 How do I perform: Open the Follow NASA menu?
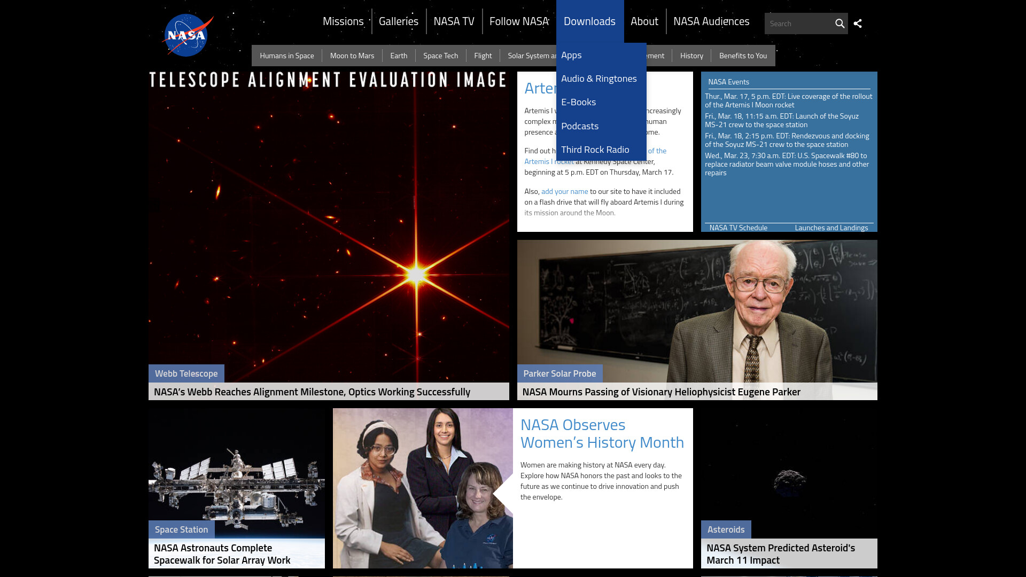[x=519, y=21]
